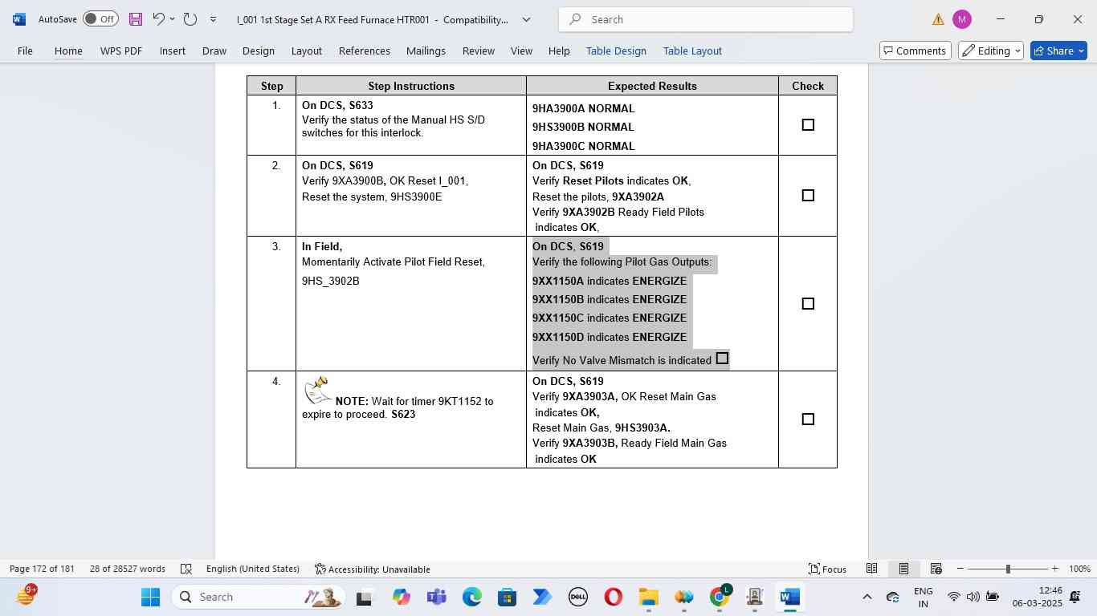
Task: Click the Page 172 of 181 indicator
Action: click(x=42, y=569)
